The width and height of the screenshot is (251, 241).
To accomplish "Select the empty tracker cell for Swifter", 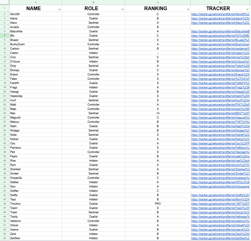I will (x=220, y=191).
